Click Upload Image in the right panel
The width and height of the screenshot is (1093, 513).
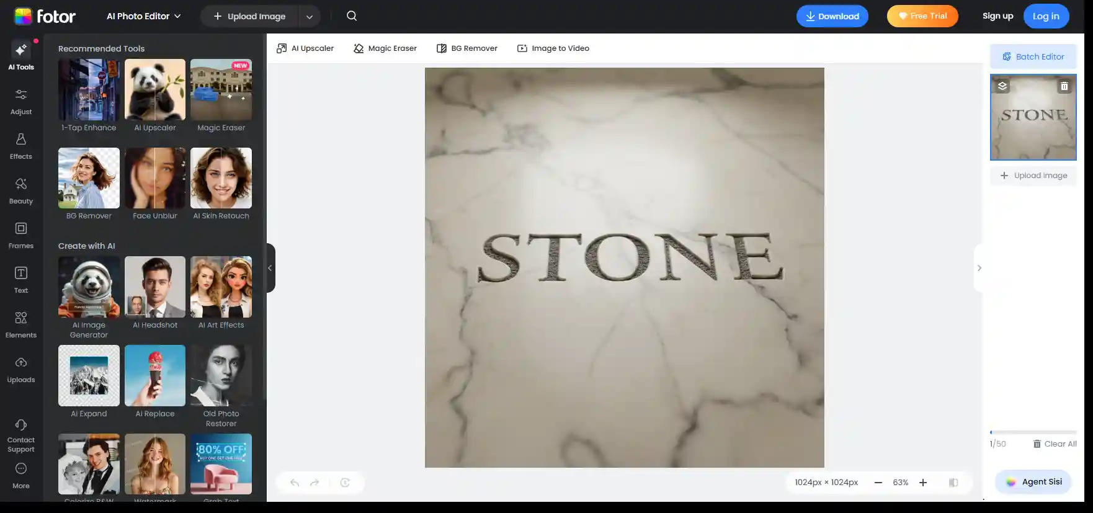tap(1033, 176)
